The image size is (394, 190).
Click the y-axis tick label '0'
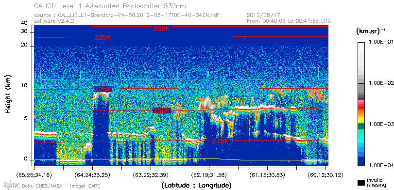coord(25,159)
